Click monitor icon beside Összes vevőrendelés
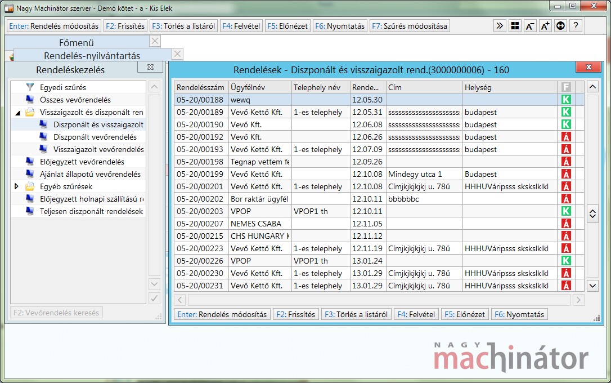 [x=30, y=99]
